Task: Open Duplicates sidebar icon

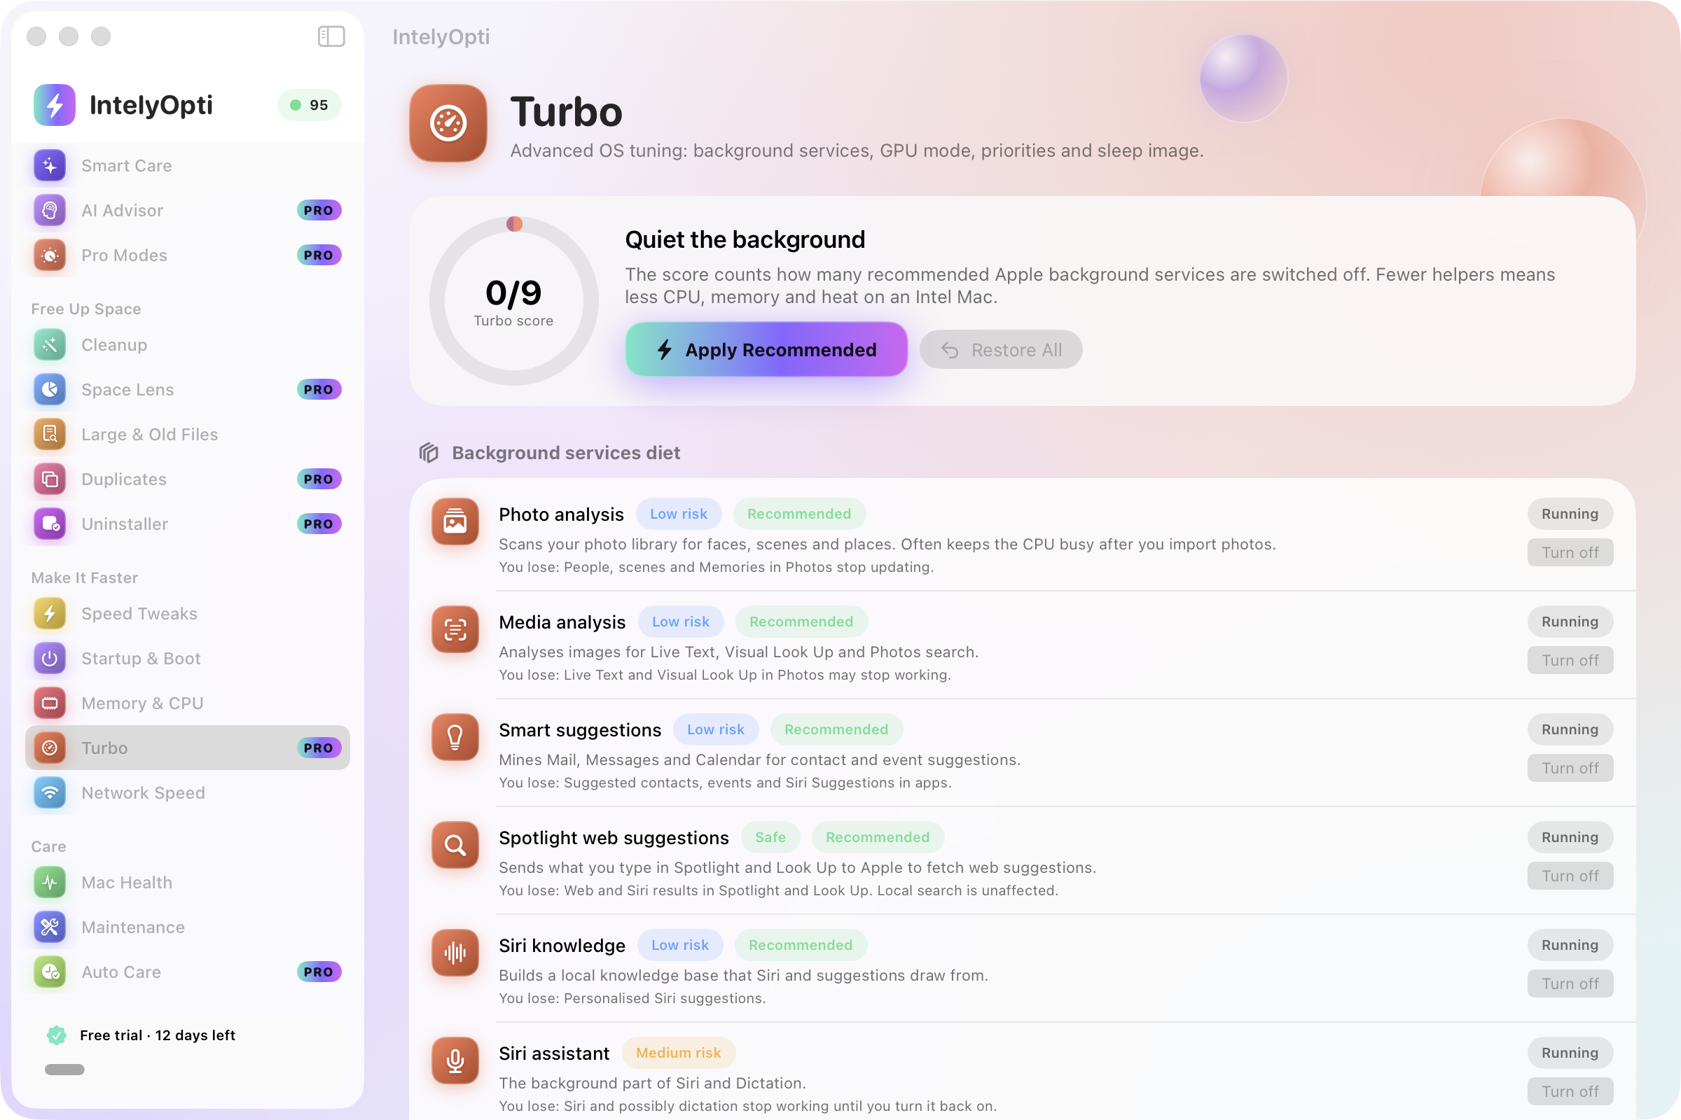Action: click(x=50, y=479)
